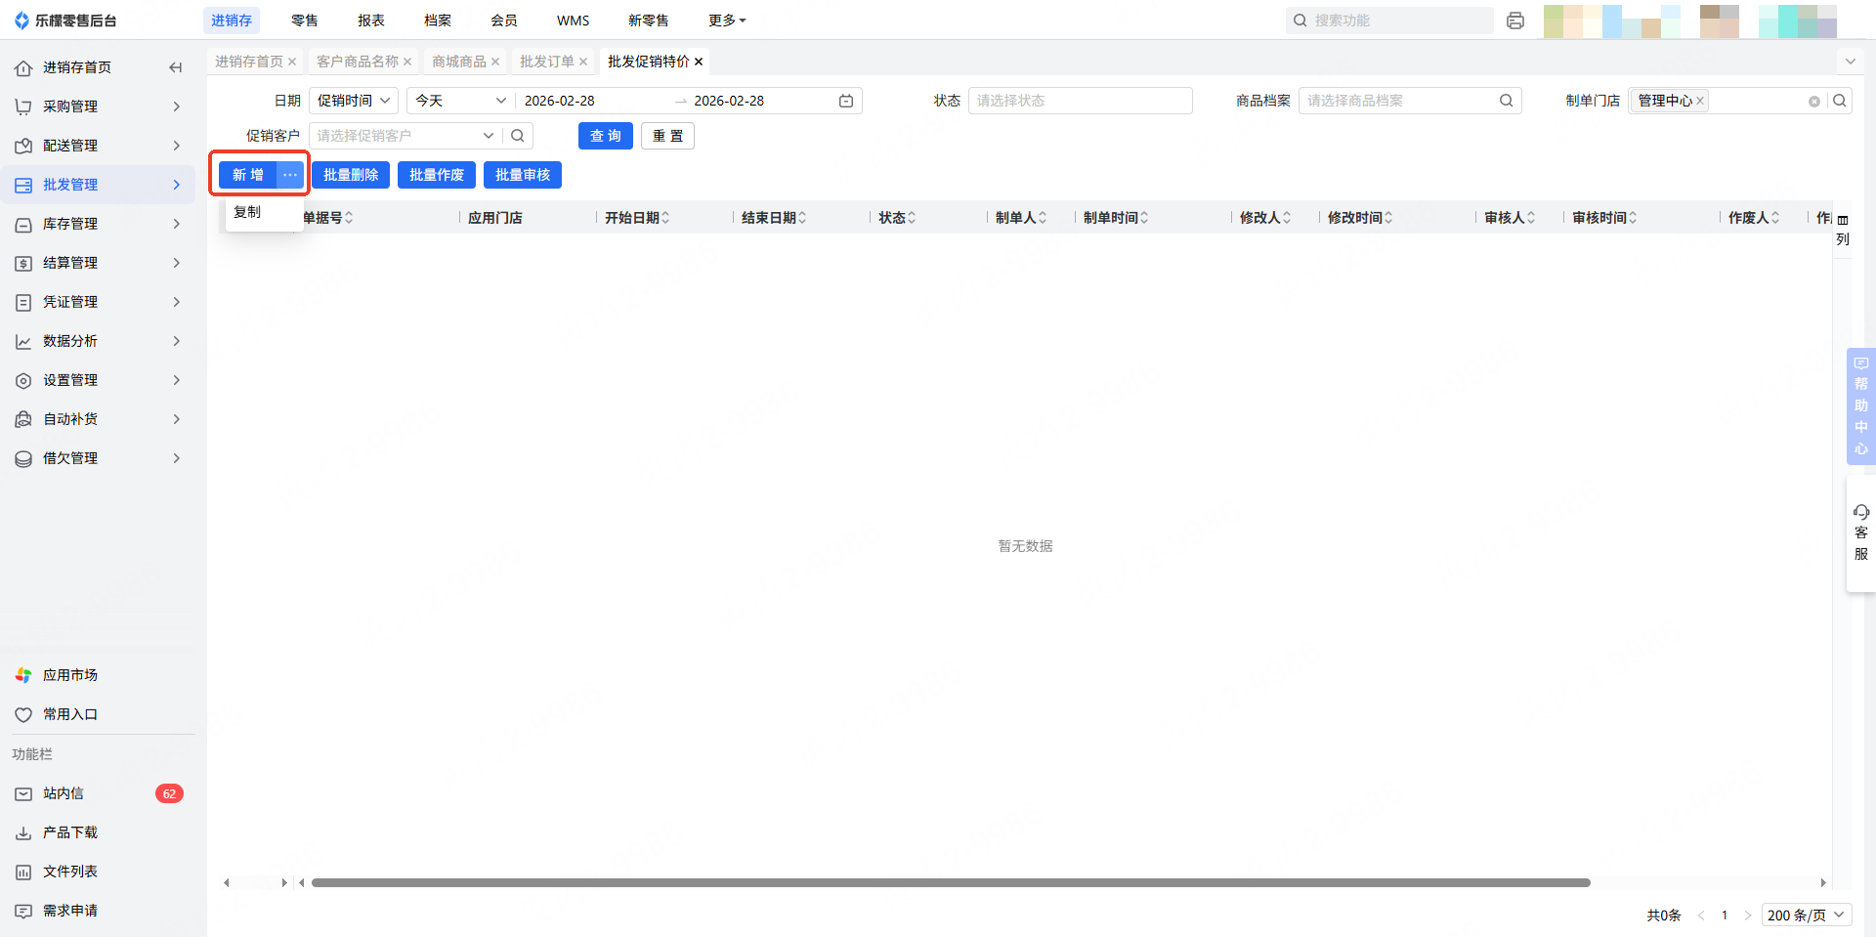The image size is (1876, 937).
Task: Sort by 制单时间 column
Action: coord(1144,218)
